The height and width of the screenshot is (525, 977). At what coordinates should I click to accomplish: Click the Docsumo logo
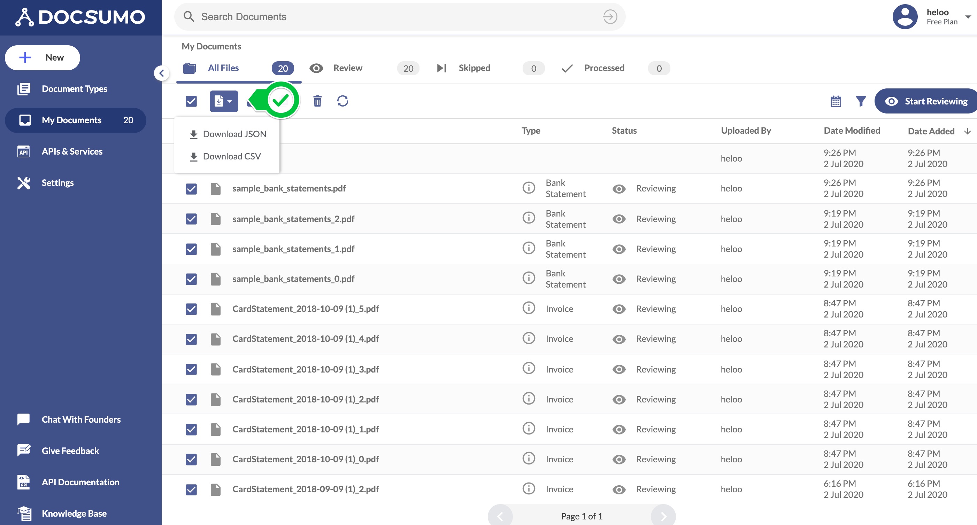coord(80,17)
